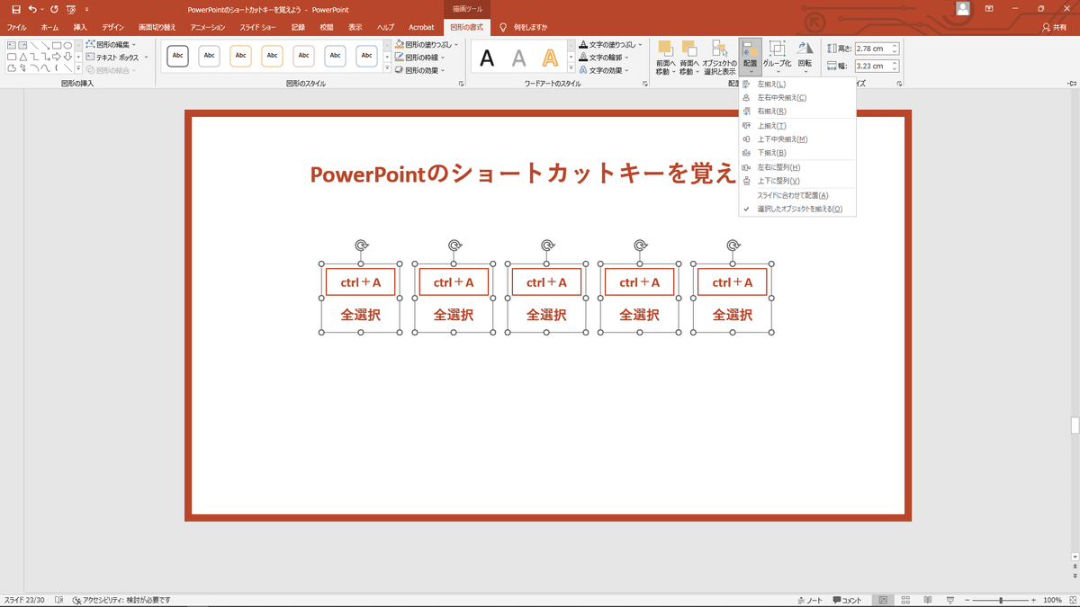The height and width of the screenshot is (607, 1080).
Task: Toggle checked 選択したオブジェクトを揃える(O) option
Action: pyautogui.click(x=796, y=209)
